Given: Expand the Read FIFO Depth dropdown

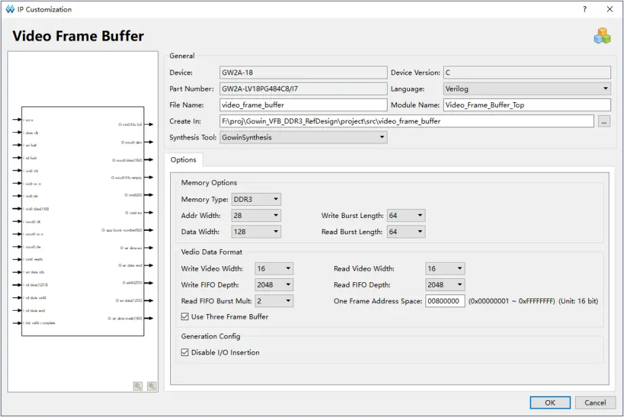Looking at the screenshot, I should (x=445, y=285).
